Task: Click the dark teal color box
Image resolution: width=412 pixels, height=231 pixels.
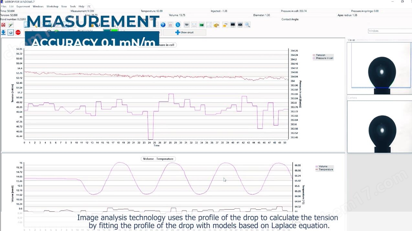Action: click(106, 31)
